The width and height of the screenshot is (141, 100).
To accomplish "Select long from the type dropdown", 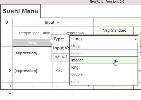I will click(x=104, y=67).
